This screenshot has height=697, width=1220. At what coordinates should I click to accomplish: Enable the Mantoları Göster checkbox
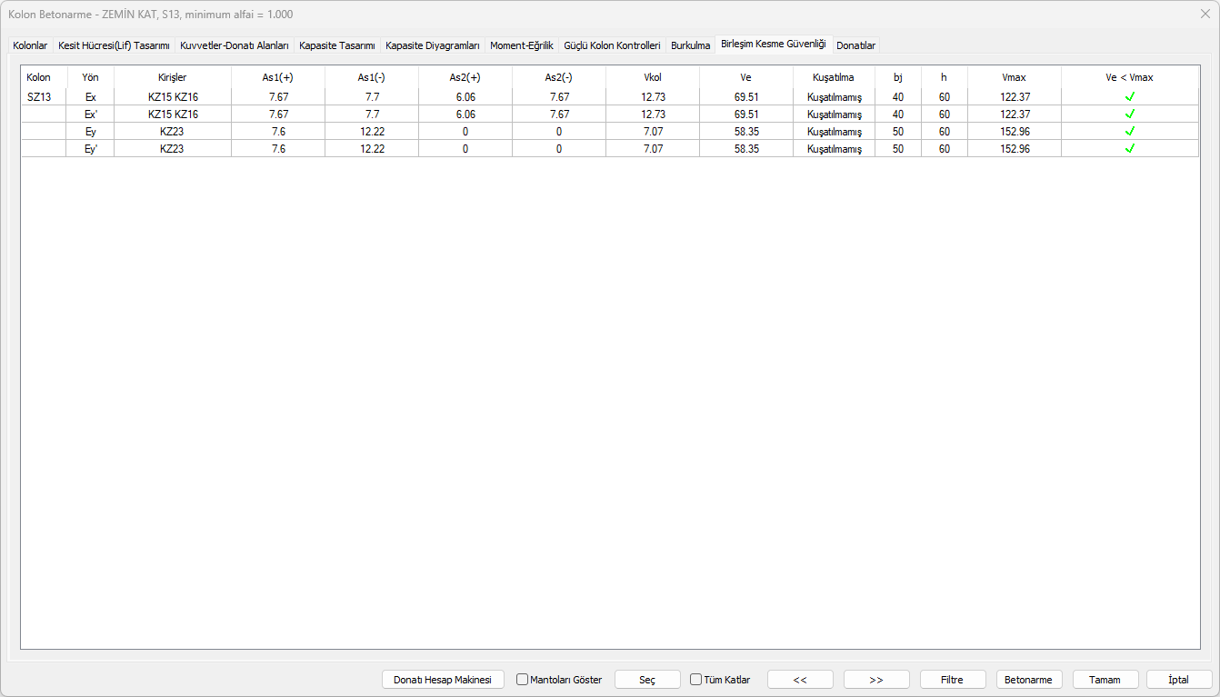pyautogui.click(x=523, y=680)
